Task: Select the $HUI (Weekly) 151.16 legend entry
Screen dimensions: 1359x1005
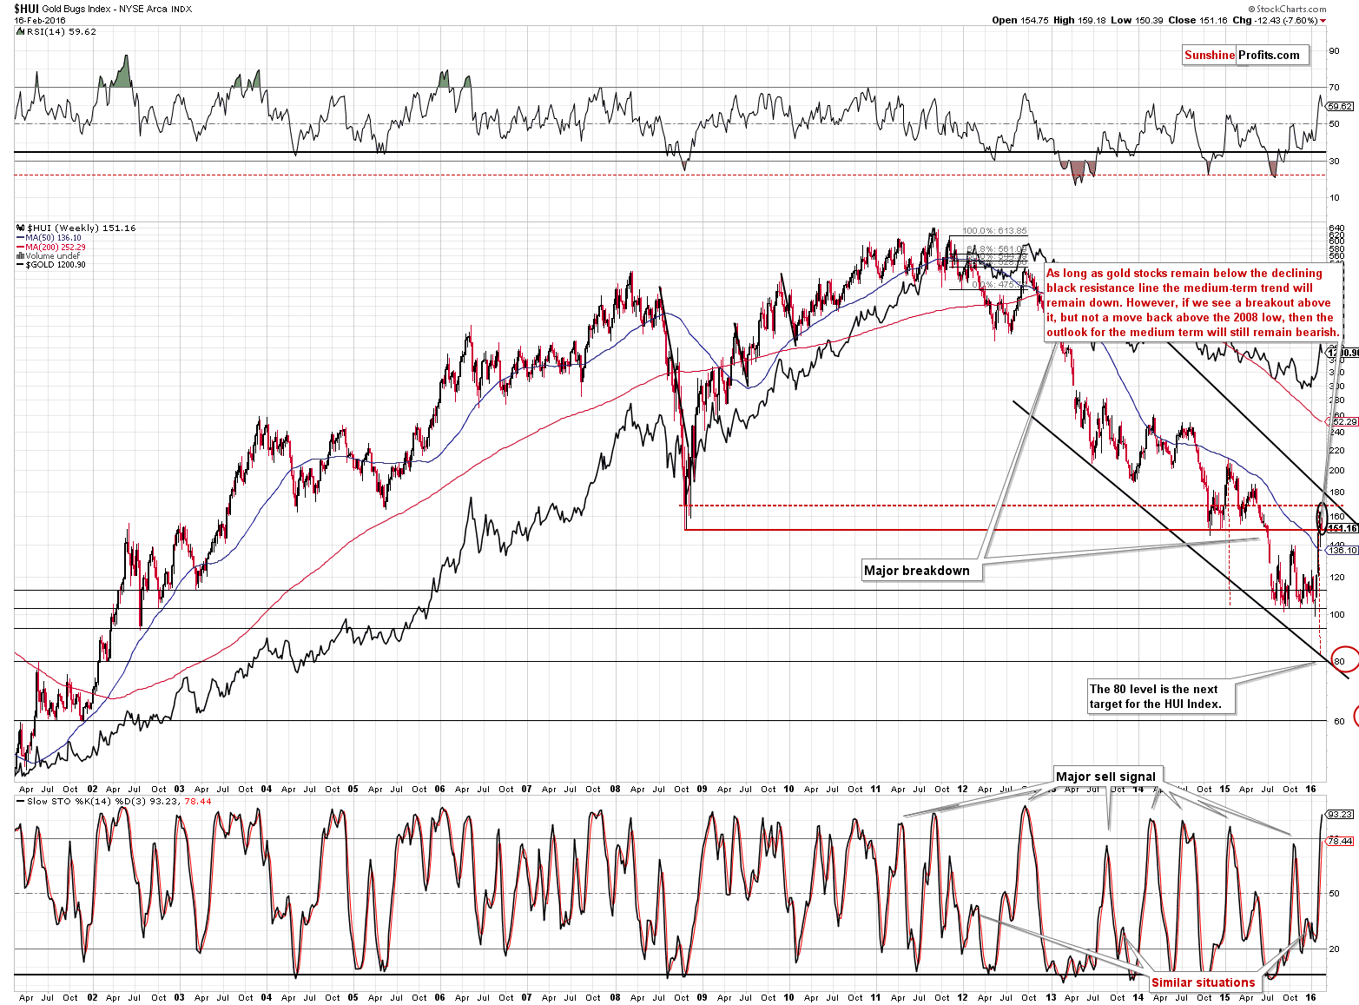Action: (x=81, y=228)
